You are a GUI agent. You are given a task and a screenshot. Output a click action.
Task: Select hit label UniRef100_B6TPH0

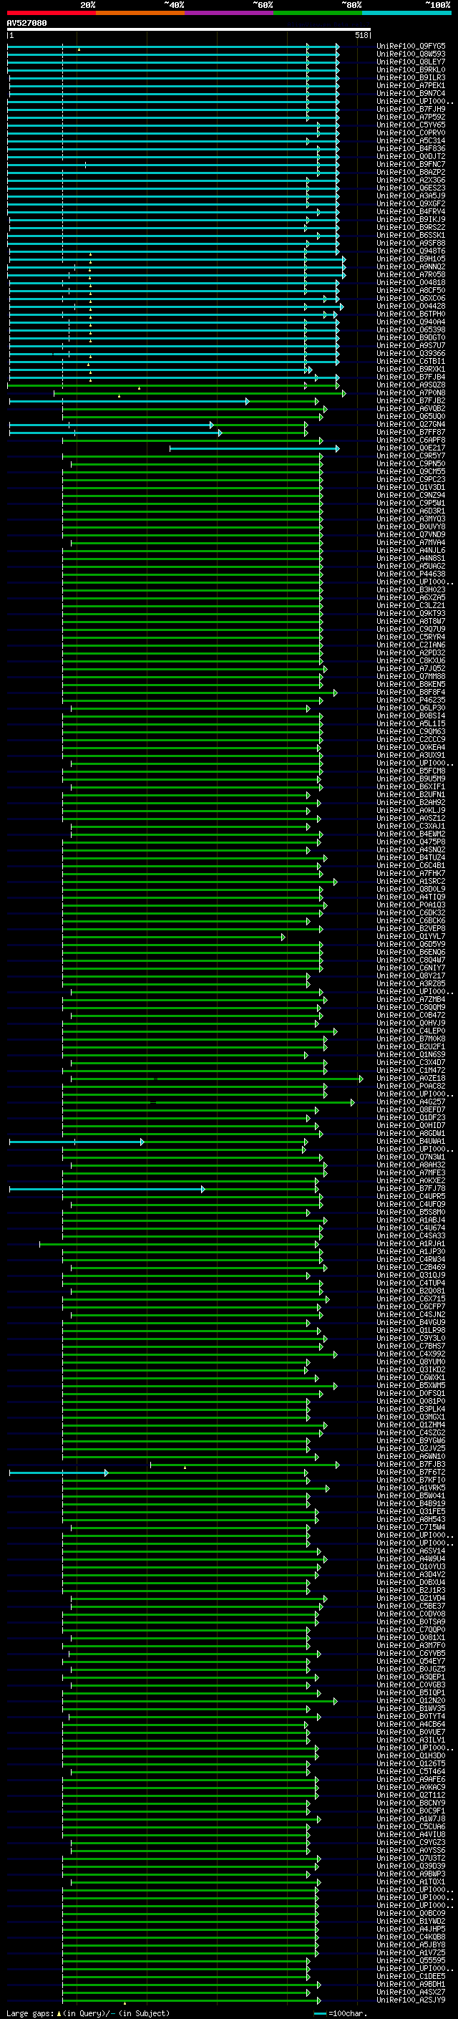(411, 314)
